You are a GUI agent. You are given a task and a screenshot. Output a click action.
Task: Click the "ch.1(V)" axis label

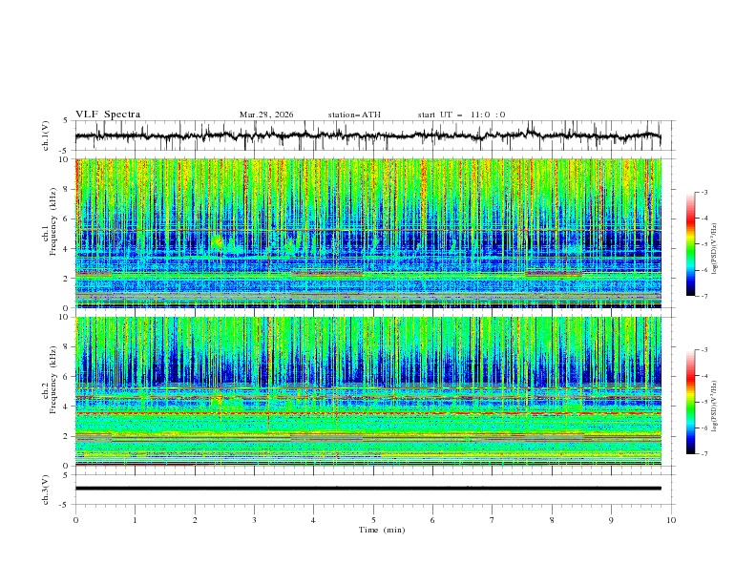point(46,136)
